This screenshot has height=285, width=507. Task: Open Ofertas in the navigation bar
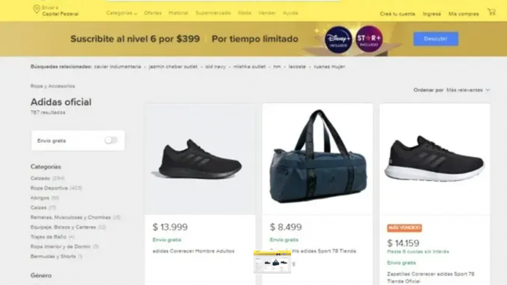coord(153,13)
